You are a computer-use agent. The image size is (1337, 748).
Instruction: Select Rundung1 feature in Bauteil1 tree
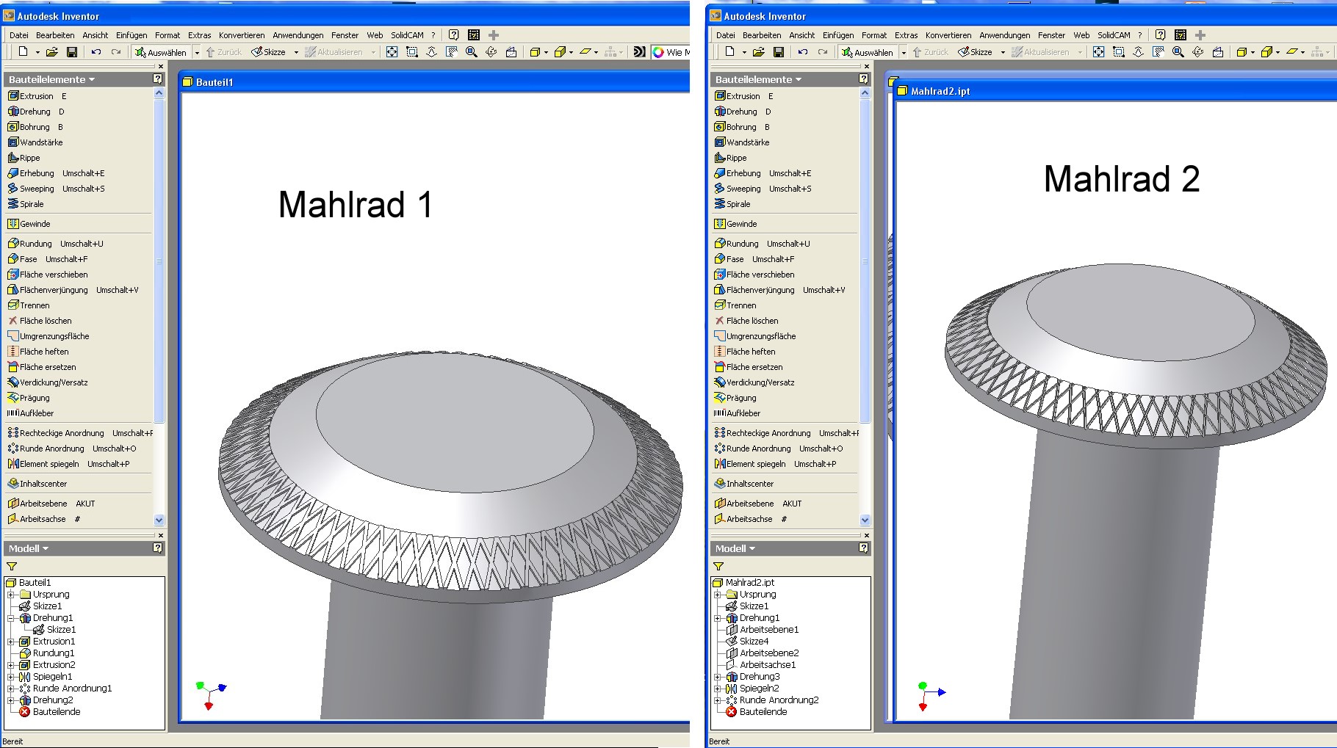47,653
